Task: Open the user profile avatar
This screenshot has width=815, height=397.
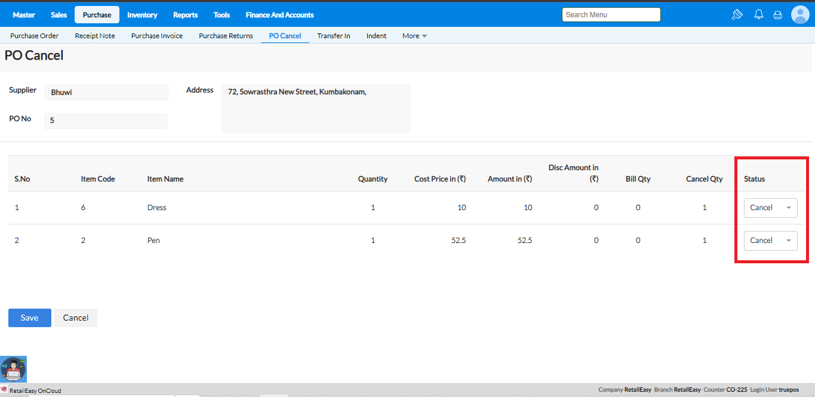Action: coord(799,15)
